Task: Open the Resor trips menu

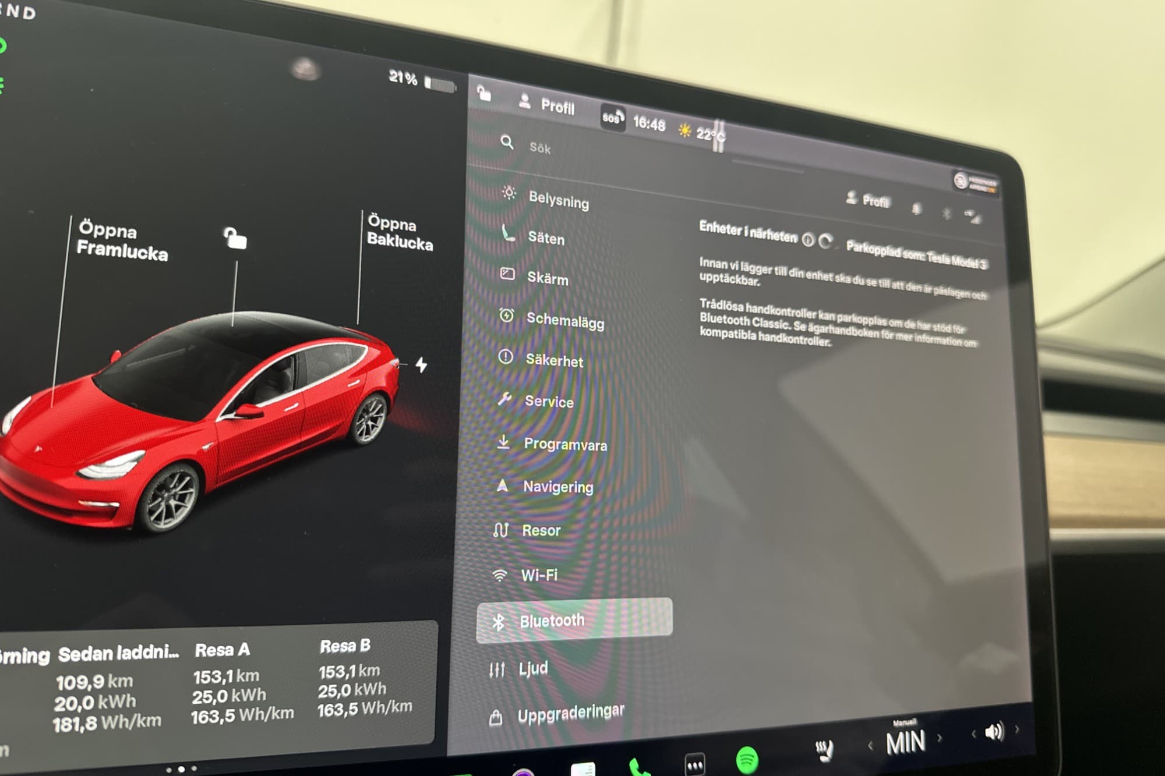Action: (527, 530)
